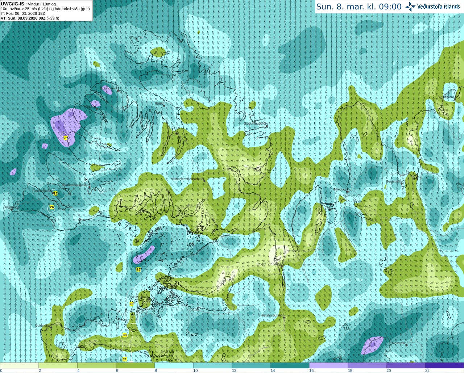Image resolution: width=464 pixels, height=373 pixels.
Task: Click the 'IT: Fös. 06. 03. 2026 18Z' init-time line
Action: 23,13
